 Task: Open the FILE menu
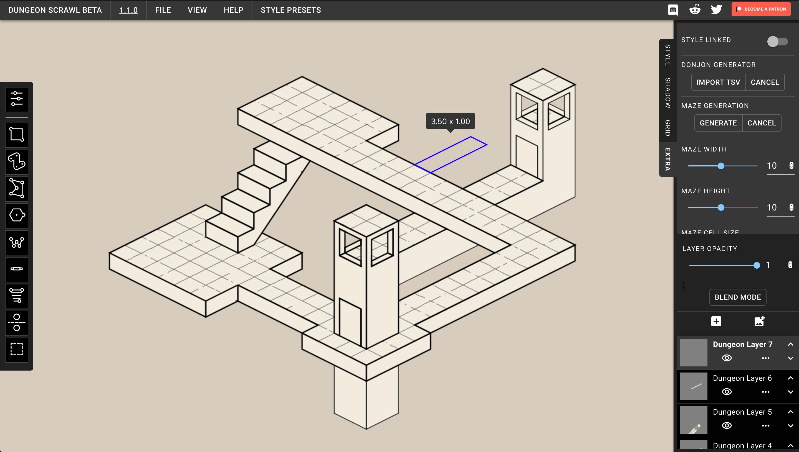click(x=163, y=10)
